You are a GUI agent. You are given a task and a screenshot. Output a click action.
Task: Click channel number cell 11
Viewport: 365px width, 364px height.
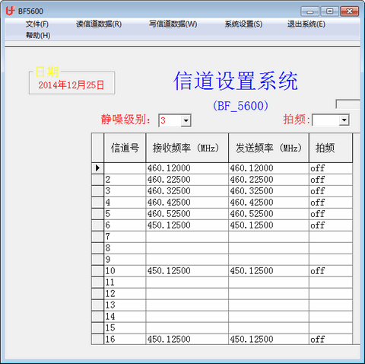[125, 283]
